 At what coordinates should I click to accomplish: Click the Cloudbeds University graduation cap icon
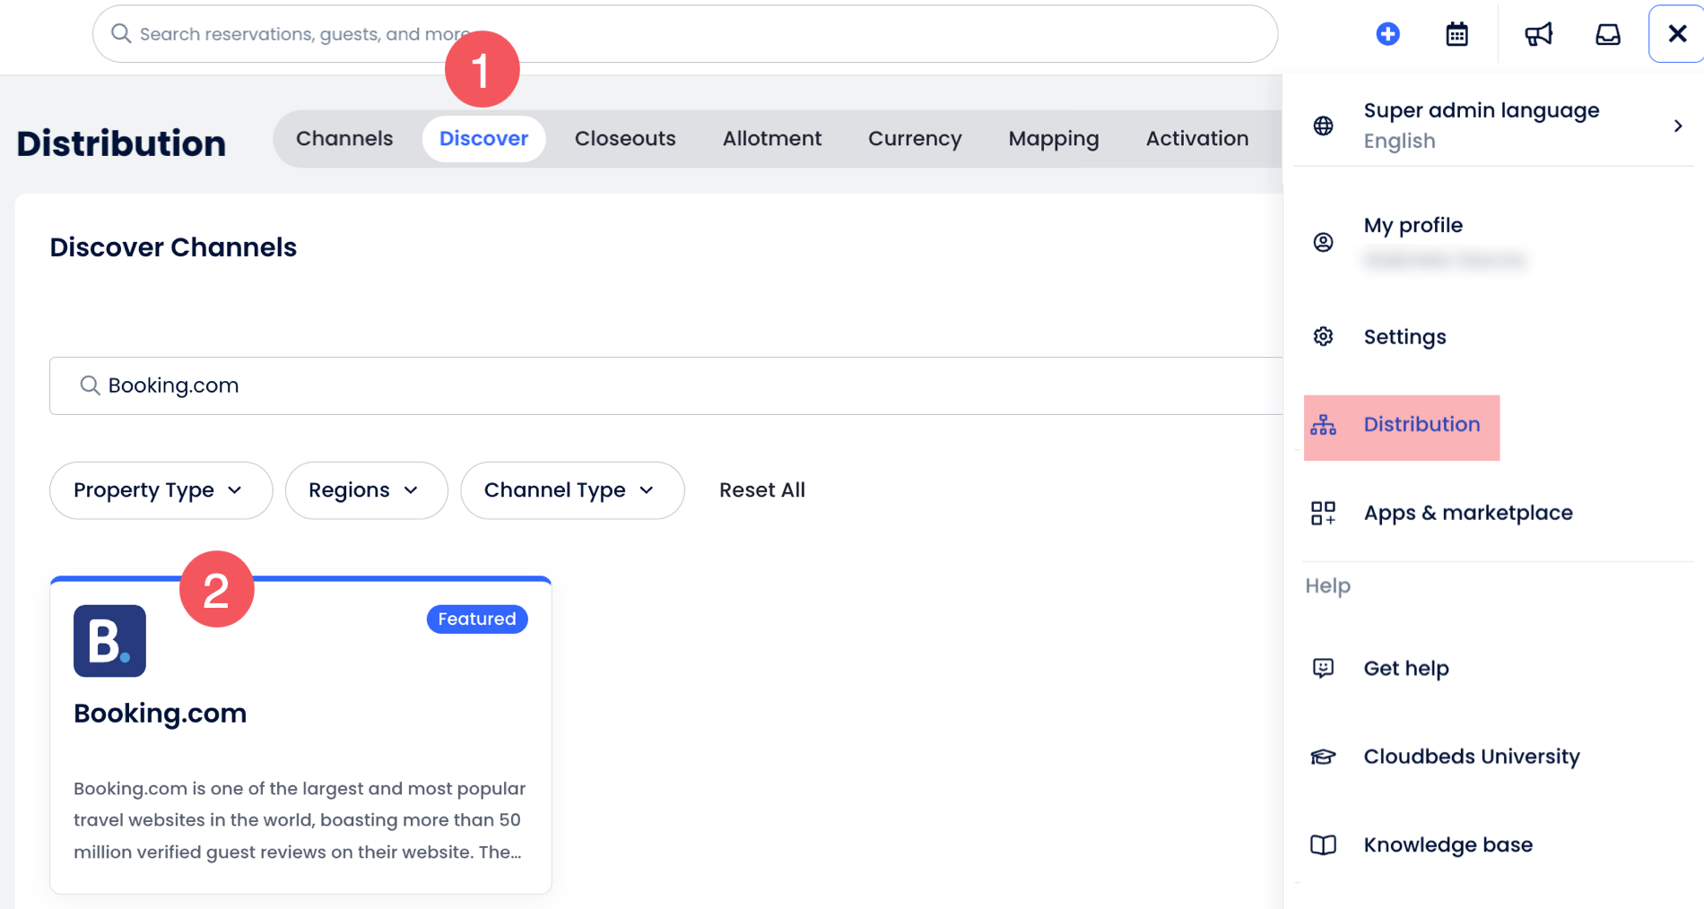pyautogui.click(x=1323, y=757)
